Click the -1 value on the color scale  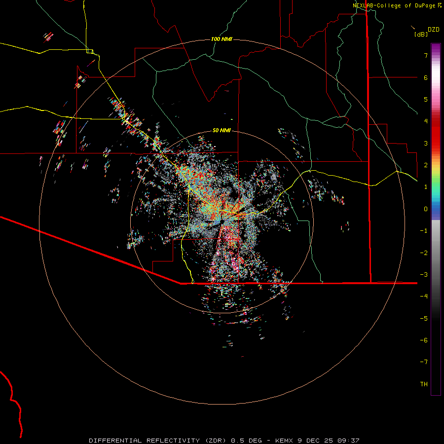click(424, 231)
